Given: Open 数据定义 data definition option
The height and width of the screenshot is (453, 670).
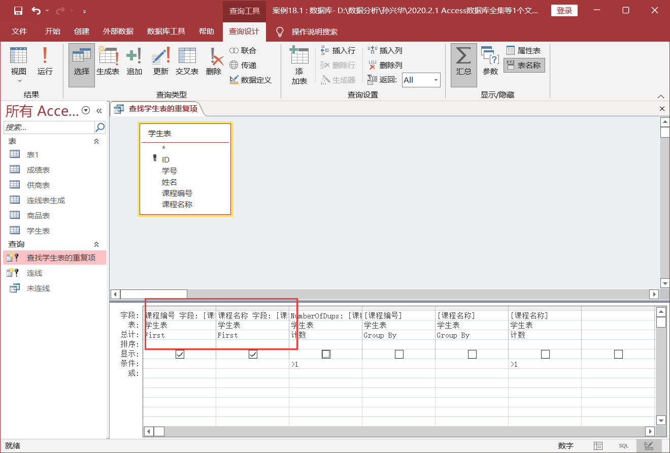Looking at the screenshot, I should point(251,80).
